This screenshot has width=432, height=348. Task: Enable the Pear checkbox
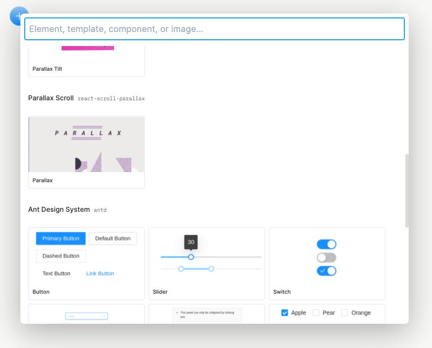tap(316, 313)
